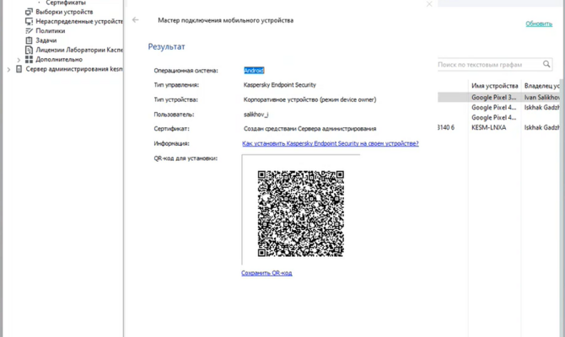Screen dimensions: 565x337
Task: Sort by Имя устройства column header
Action: [494, 86]
